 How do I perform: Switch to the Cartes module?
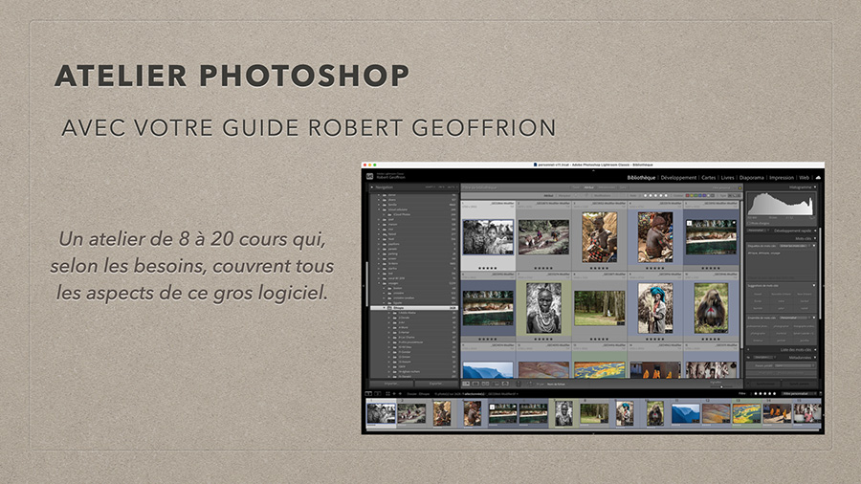(708, 177)
